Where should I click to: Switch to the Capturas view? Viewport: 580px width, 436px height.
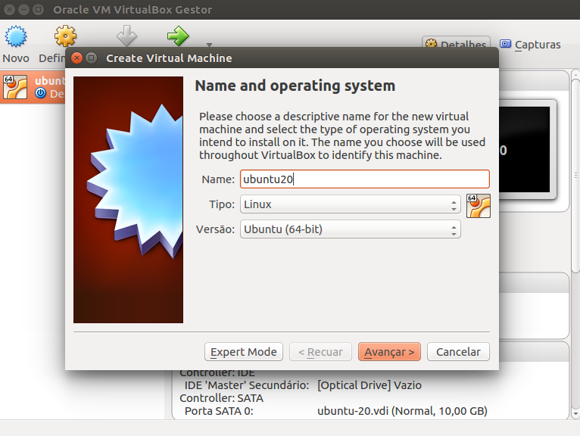pyautogui.click(x=530, y=45)
